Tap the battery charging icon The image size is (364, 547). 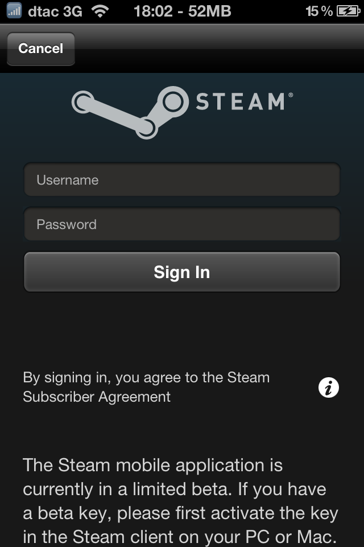[x=348, y=11]
